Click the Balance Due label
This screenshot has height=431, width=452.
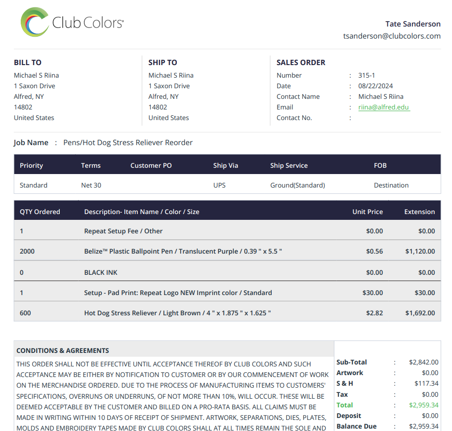pos(356,426)
